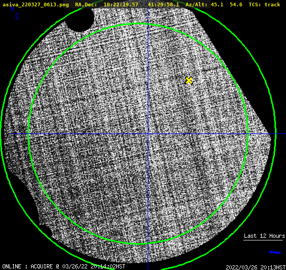This screenshot has width=286, height=270.
Task: Click the yellow X telescope pointing marker
Action: (189, 81)
